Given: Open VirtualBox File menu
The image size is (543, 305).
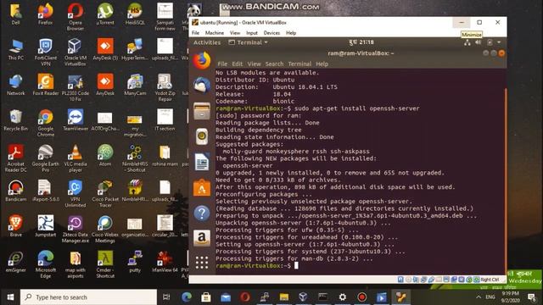Looking at the screenshot, I should point(196,33).
